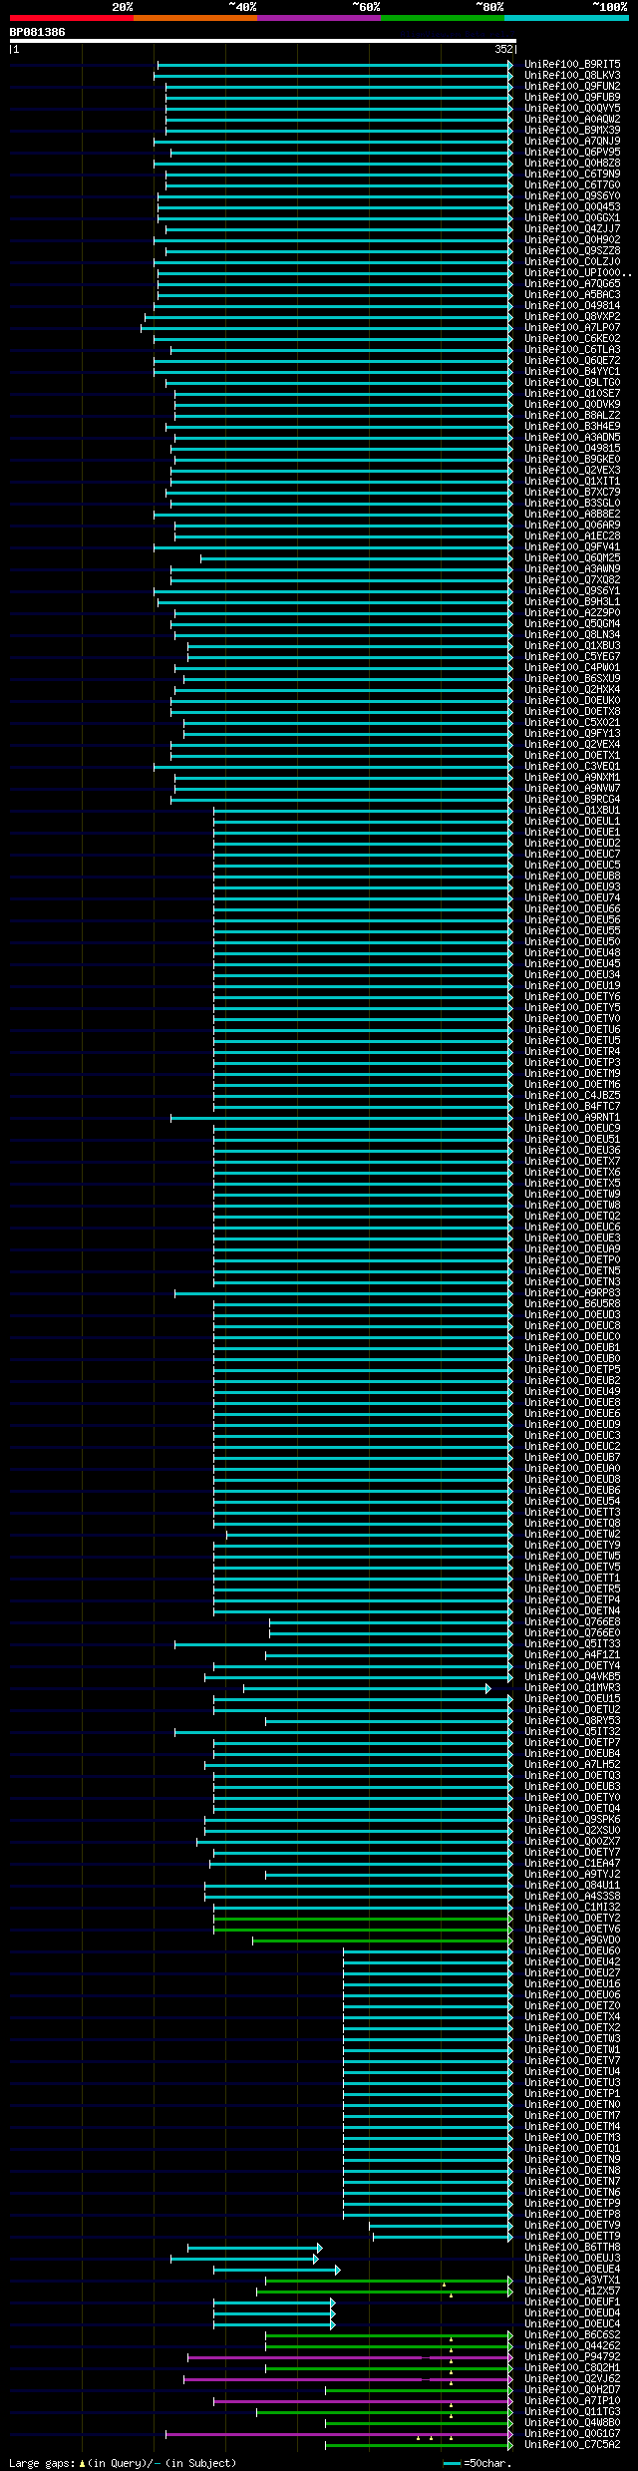Select hit label UniRef100_D0EUC7

pyautogui.click(x=572, y=854)
